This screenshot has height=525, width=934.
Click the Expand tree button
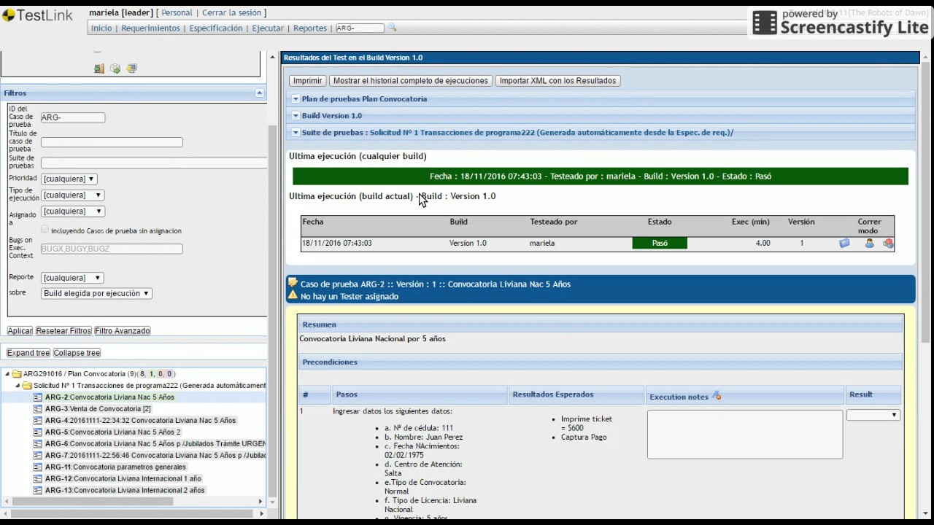tap(28, 353)
